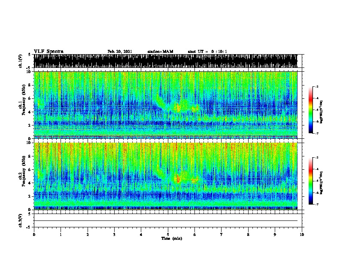Viewport: 340px width, 263px height.
Task: Click the "6" kHz tick on ch.2 frequency axis
Action: [x=30, y=170]
